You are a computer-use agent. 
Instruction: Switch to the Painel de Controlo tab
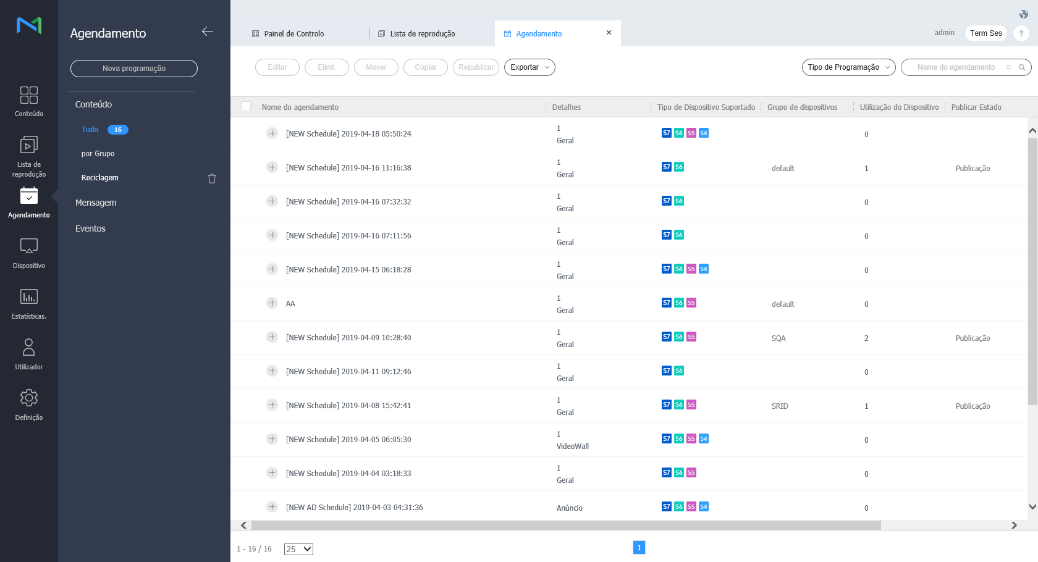[293, 34]
